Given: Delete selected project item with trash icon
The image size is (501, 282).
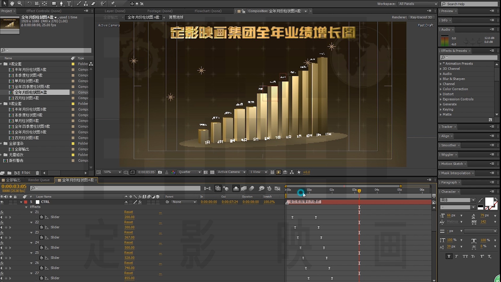Looking at the screenshot, I should pos(37,173).
